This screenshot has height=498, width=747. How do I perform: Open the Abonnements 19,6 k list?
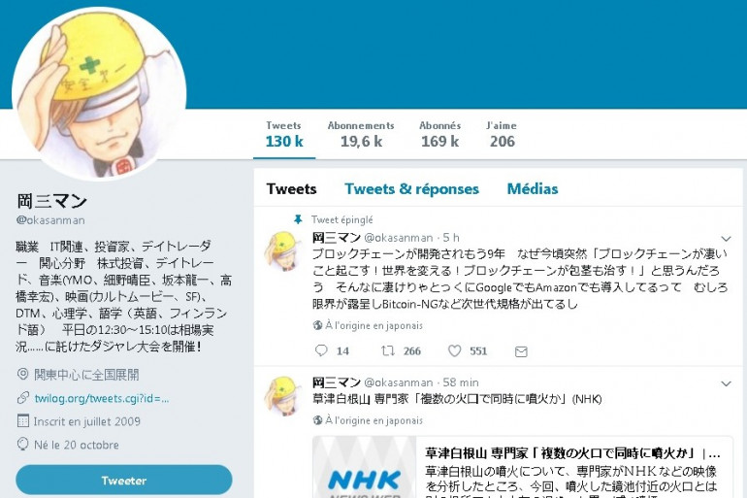click(361, 135)
